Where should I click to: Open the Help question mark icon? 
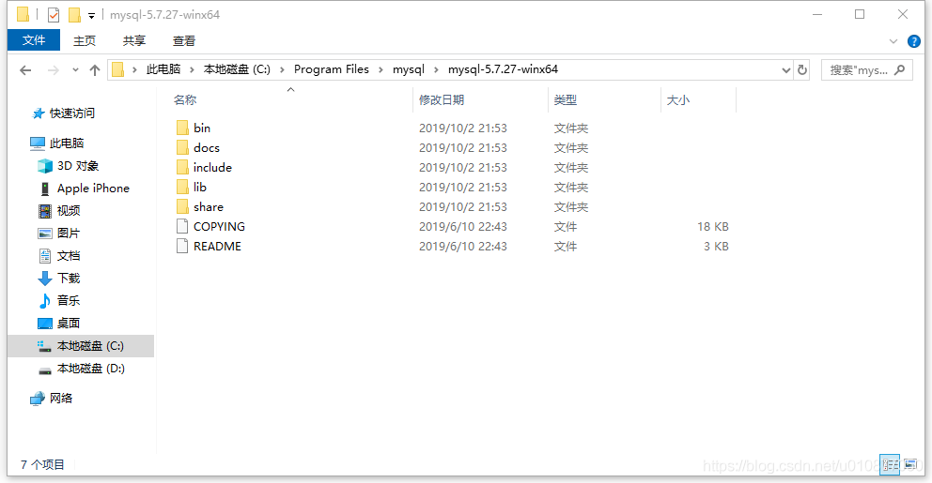[913, 41]
